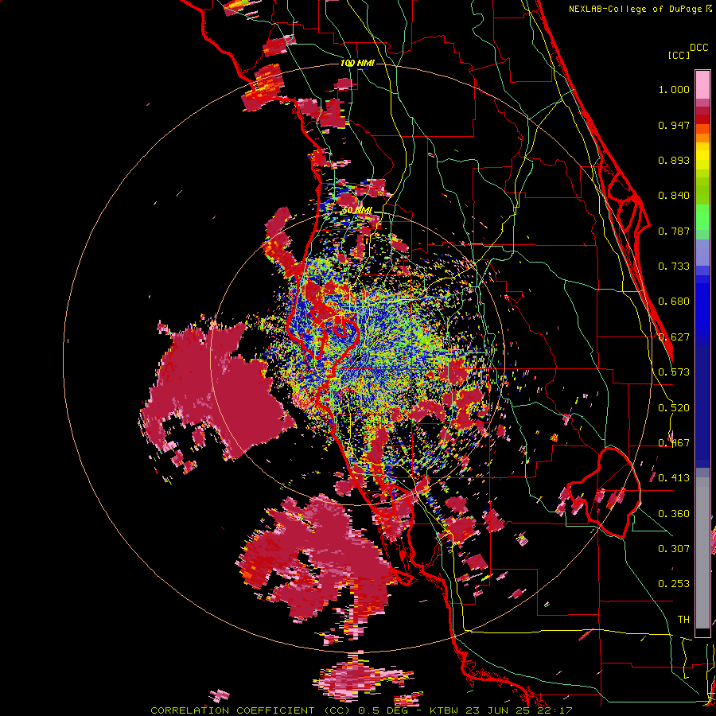Pick the yellow color bar band
This screenshot has height=716, width=716.
(x=702, y=157)
